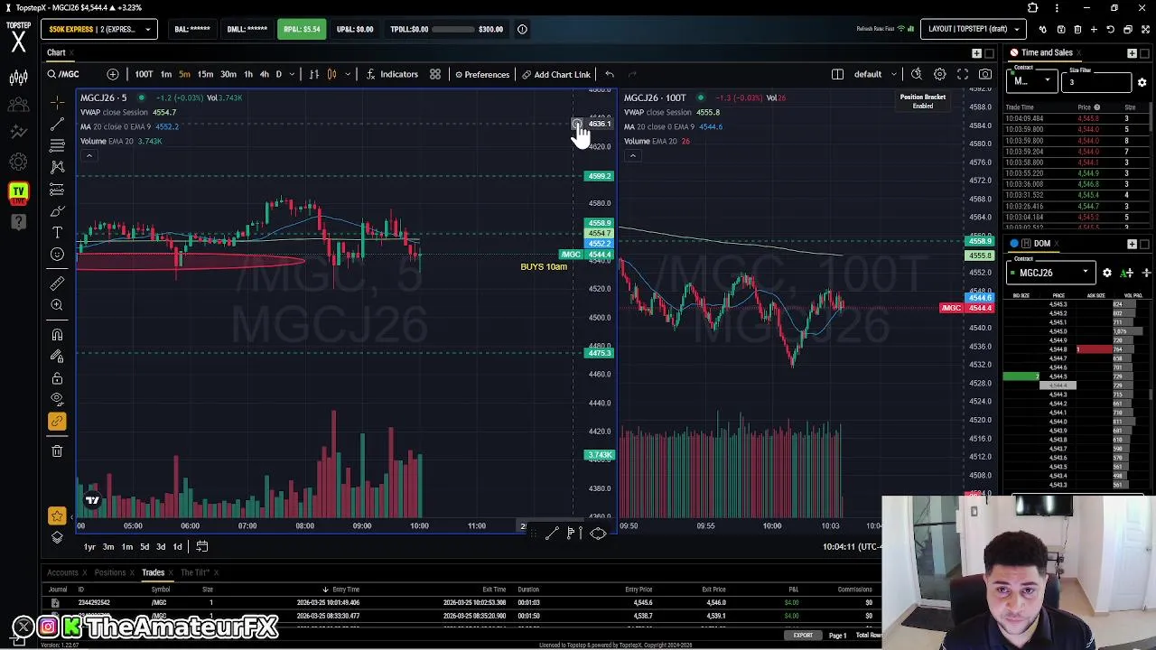Undo the last chart action
1156x650 pixels.
610,74
